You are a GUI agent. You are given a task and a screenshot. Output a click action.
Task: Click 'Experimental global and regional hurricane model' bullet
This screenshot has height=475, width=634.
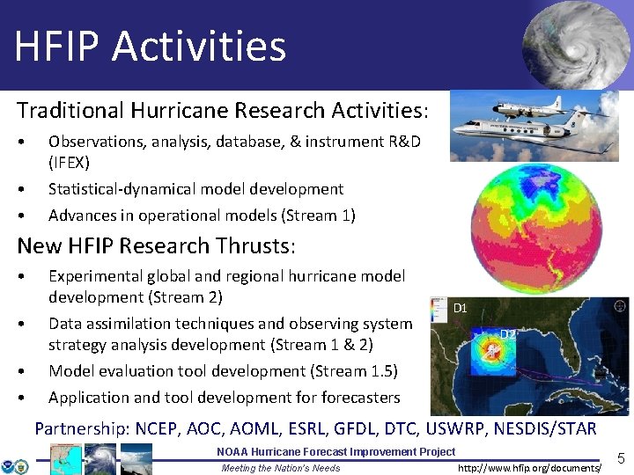[227, 276]
